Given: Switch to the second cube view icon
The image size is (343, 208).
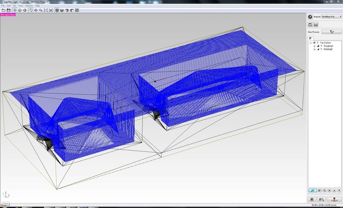Looking at the screenshot, I should pyautogui.click(x=62, y=10).
